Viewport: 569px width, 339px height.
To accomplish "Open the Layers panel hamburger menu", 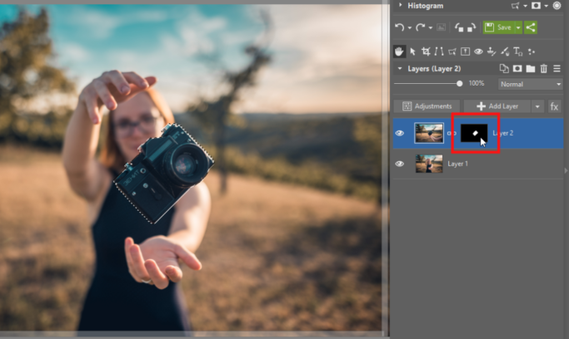I will point(557,68).
